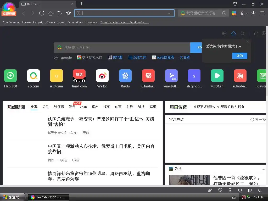The image size is (268, 201).
Task: Click the back navigation arrow
Action: pos(24,13)
